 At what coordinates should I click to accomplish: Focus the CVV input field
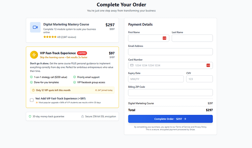pos(200,79)
